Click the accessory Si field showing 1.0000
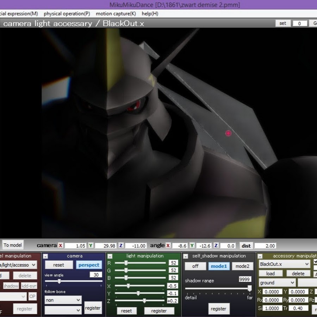This screenshot has height=317, width=317. coord(272,308)
